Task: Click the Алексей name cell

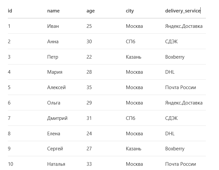Action: pyautogui.click(x=56, y=87)
